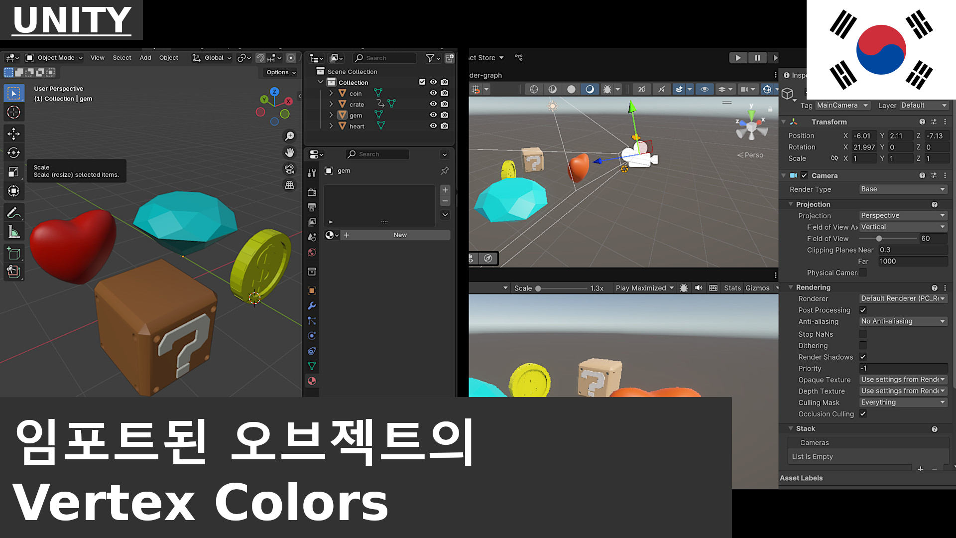Open the Blender Add menu
Screen dimensions: 956x538
point(145,58)
